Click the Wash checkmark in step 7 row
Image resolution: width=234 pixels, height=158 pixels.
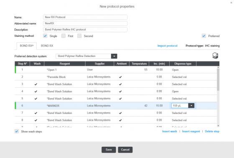point(36,113)
